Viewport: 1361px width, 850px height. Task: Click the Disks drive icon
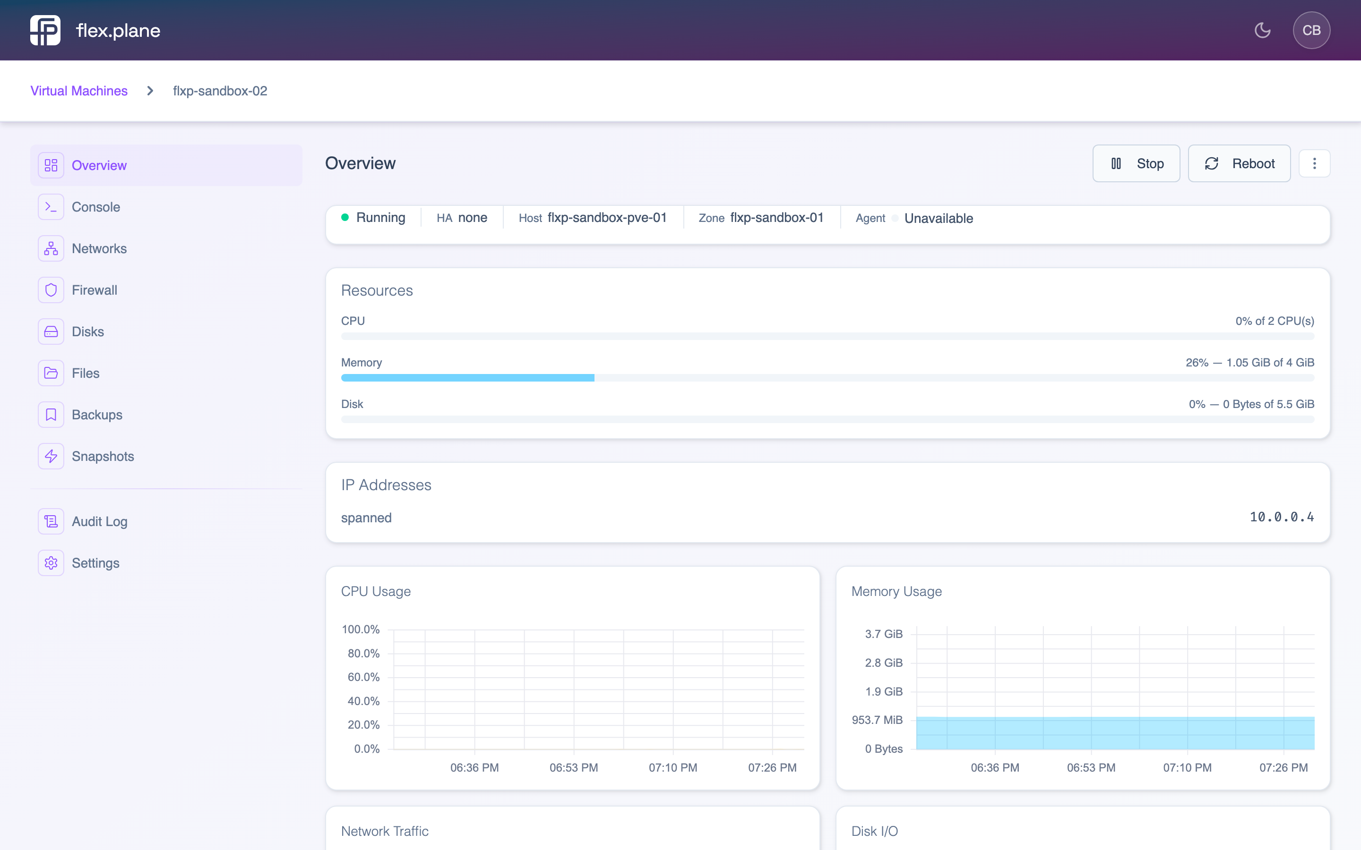pyautogui.click(x=51, y=331)
